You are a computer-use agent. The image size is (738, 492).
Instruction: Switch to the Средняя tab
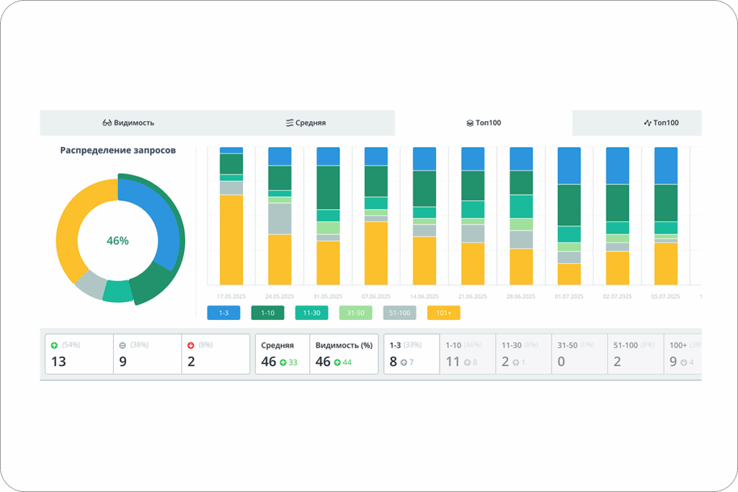coord(306,122)
